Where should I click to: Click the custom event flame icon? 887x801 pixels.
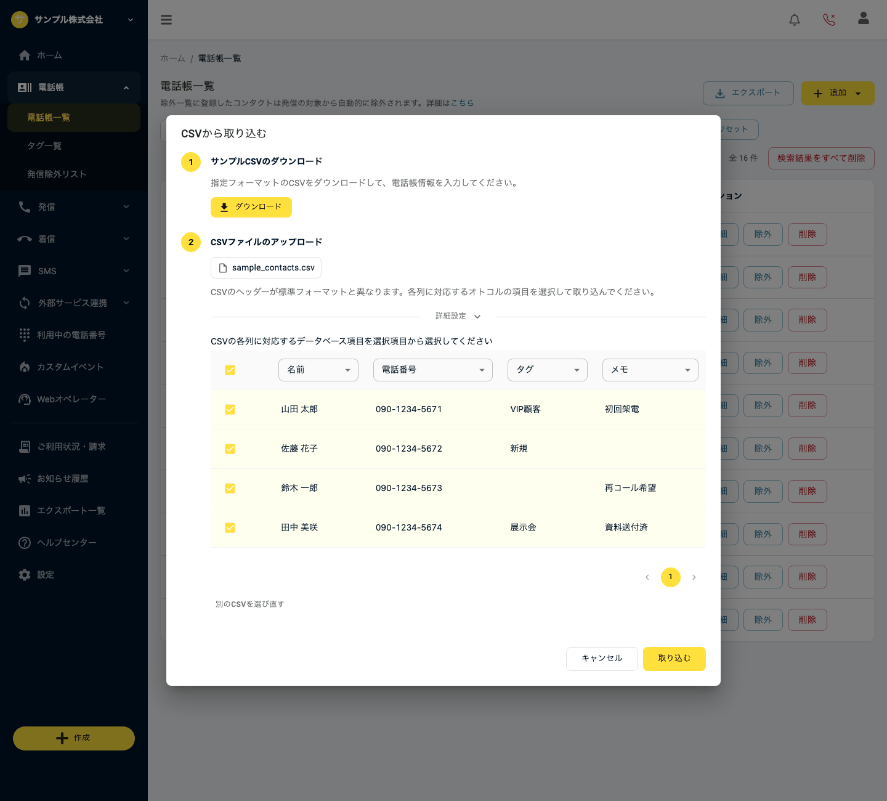tap(25, 367)
